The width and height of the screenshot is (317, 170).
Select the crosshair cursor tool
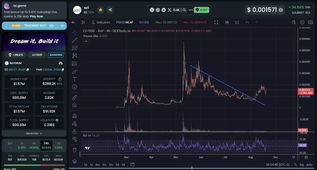[74, 32]
